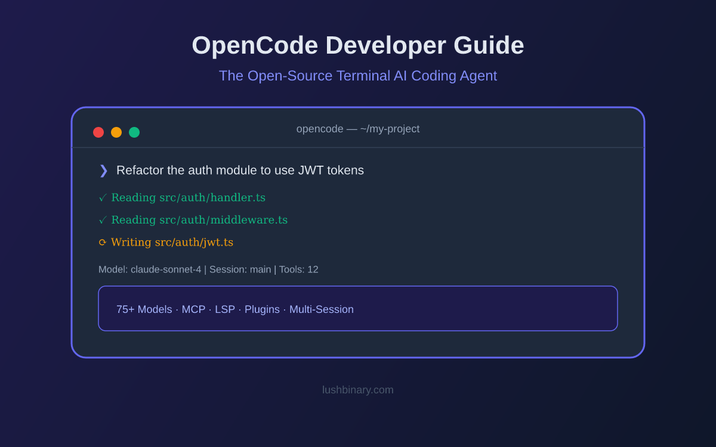Click 'Model: claude-sonnet-4' status entry
Viewport: 716px width, 447px height.
pyautogui.click(x=150, y=269)
